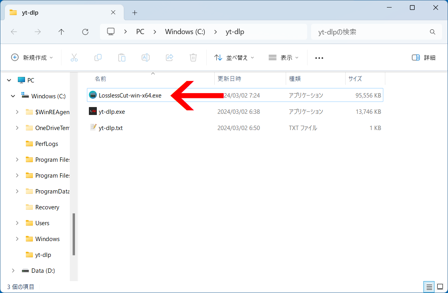Refresh the current folder view
Image resolution: width=448 pixels, height=293 pixels.
click(85, 32)
